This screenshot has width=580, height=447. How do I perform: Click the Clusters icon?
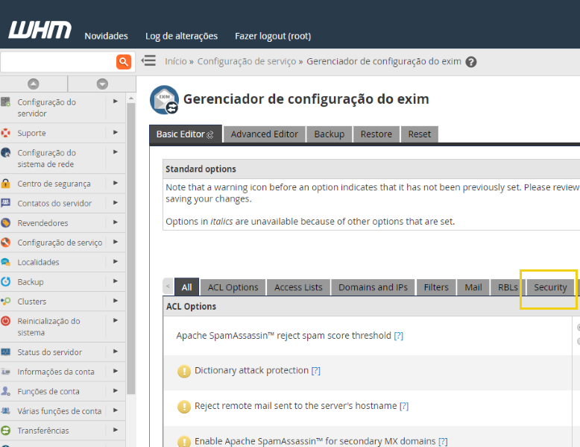click(x=5, y=301)
